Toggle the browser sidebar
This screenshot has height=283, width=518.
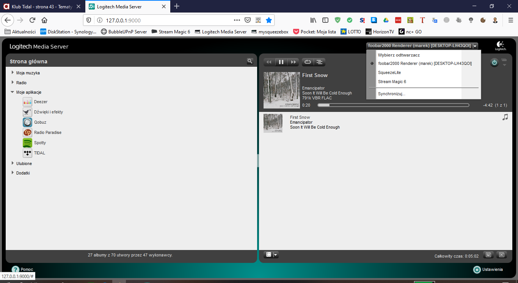(x=325, y=20)
